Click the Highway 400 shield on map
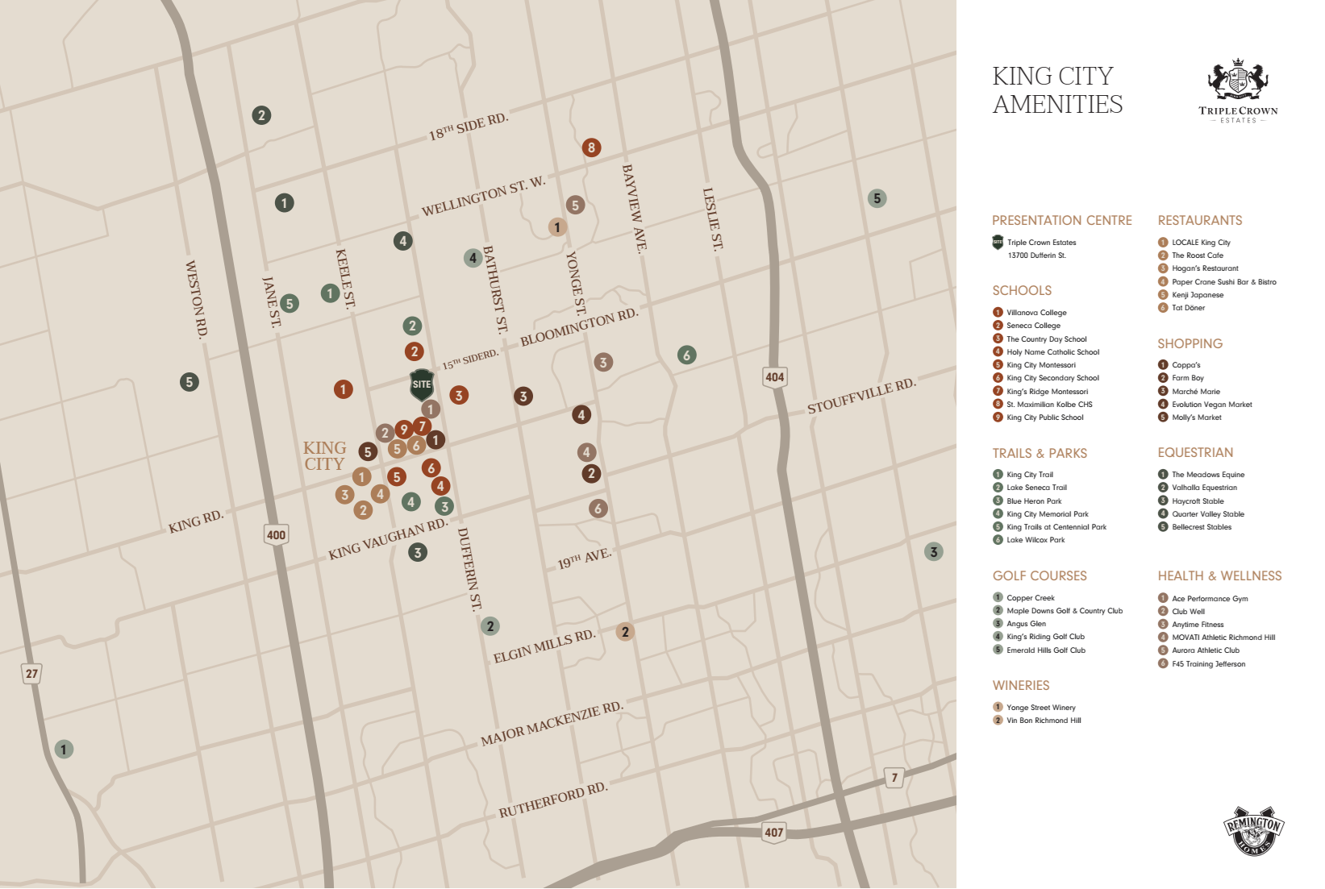Screen dimensions: 1325x889 click(x=276, y=535)
